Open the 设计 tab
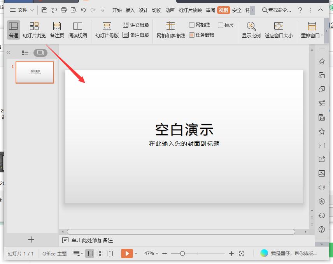Screen dimensions: 333x264 click(x=143, y=10)
